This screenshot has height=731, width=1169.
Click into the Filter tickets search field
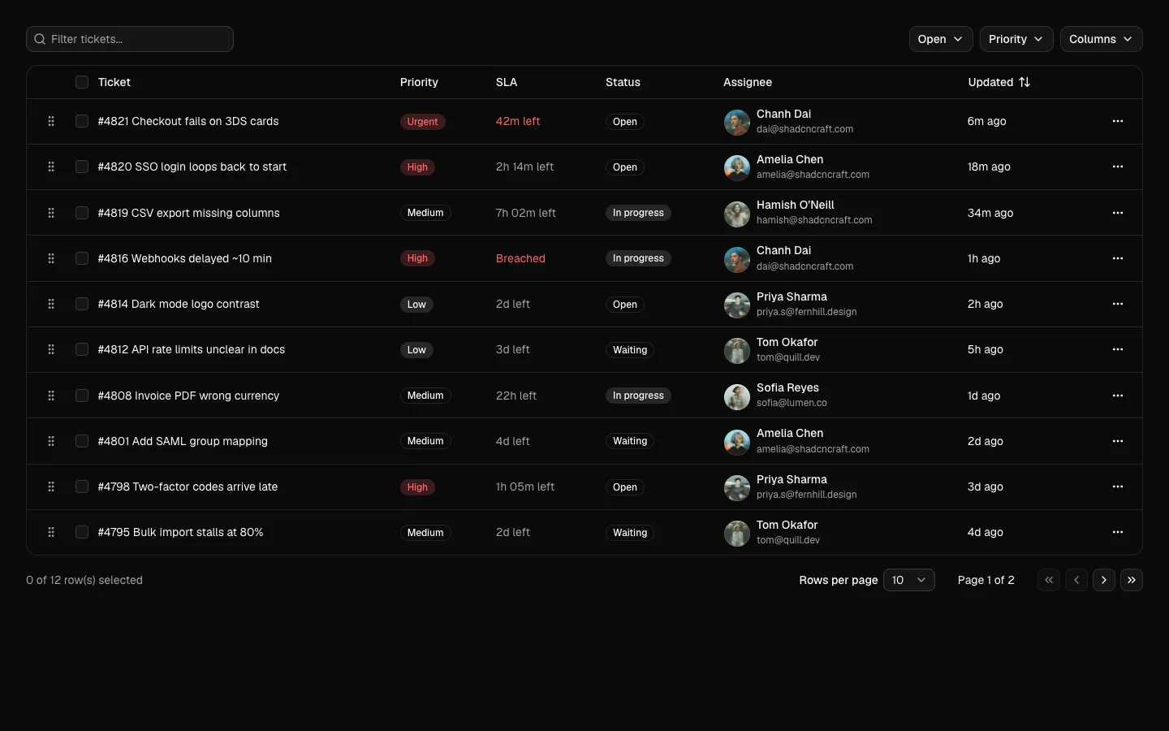click(130, 39)
